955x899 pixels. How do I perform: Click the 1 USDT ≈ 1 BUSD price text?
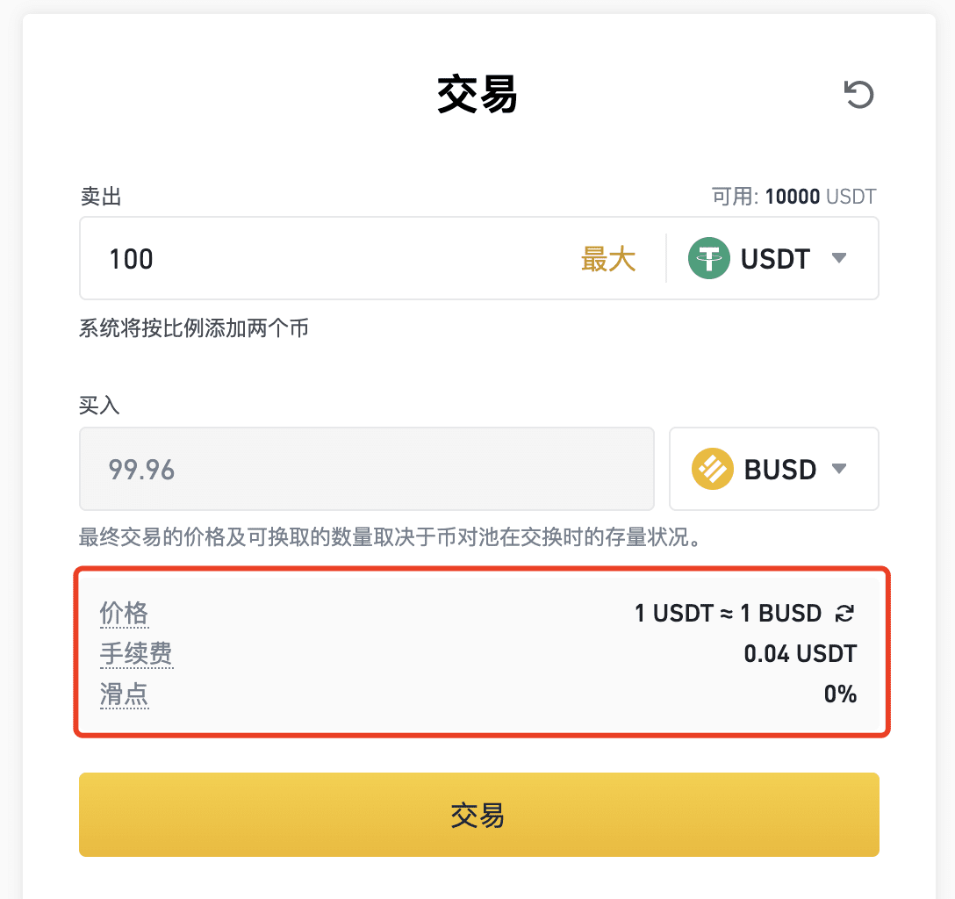(x=728, y=614)
